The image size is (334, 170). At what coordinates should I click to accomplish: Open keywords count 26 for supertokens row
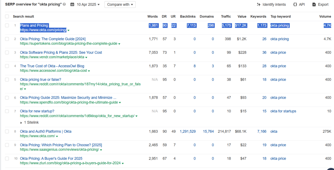264,39
